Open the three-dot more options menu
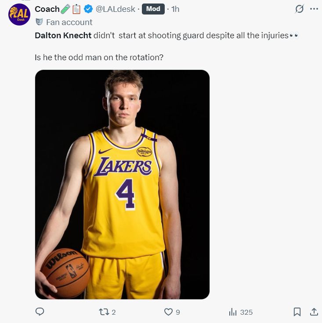 coord(314,9)
